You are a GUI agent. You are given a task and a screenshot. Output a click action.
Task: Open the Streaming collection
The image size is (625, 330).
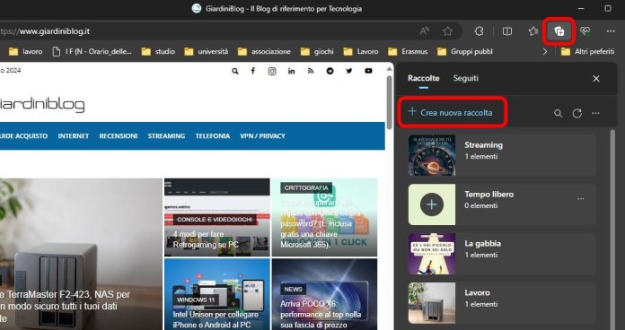pyautogui.click(x=502, y=155)
